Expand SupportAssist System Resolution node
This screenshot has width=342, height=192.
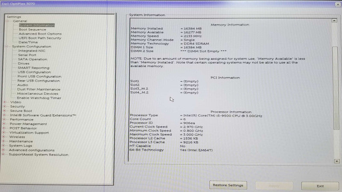tap(3, 154)
